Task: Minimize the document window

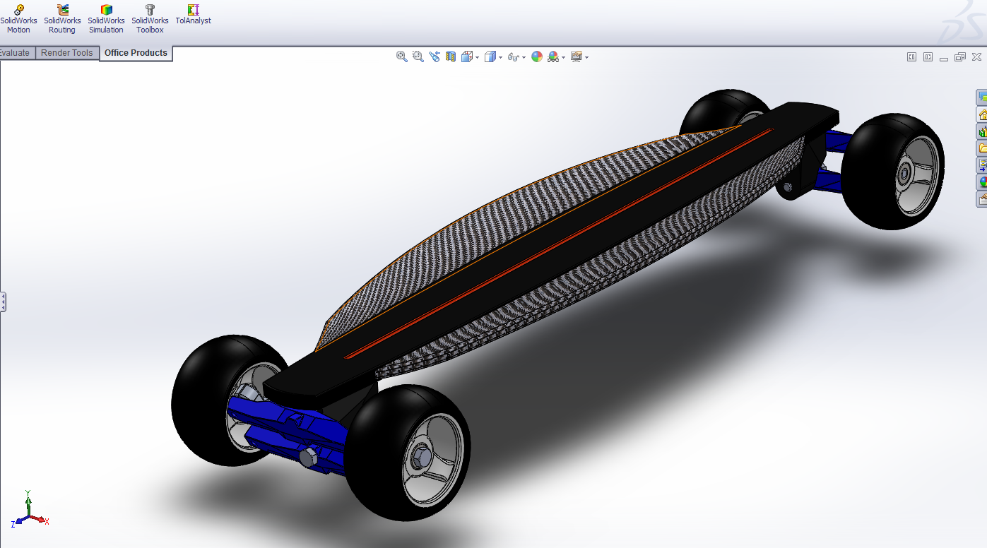Action: click(x=945, y=58)
